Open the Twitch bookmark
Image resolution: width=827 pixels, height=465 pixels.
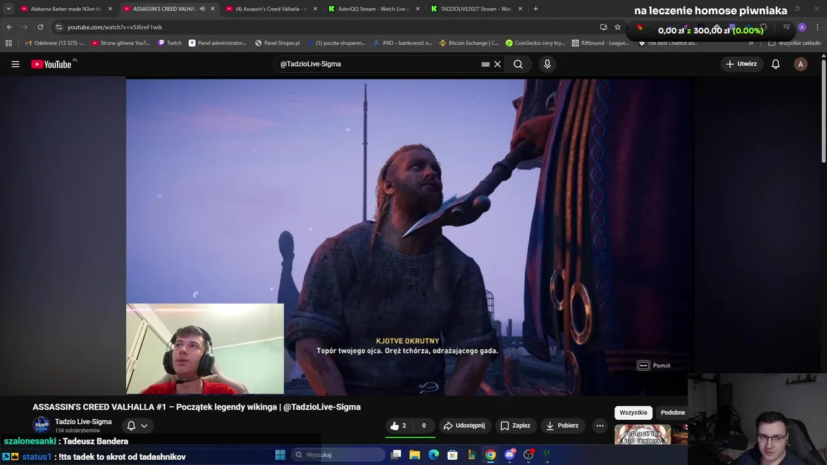(170, 43)
